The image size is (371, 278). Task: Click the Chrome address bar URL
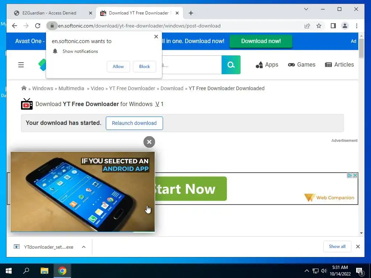click(139, 26)
